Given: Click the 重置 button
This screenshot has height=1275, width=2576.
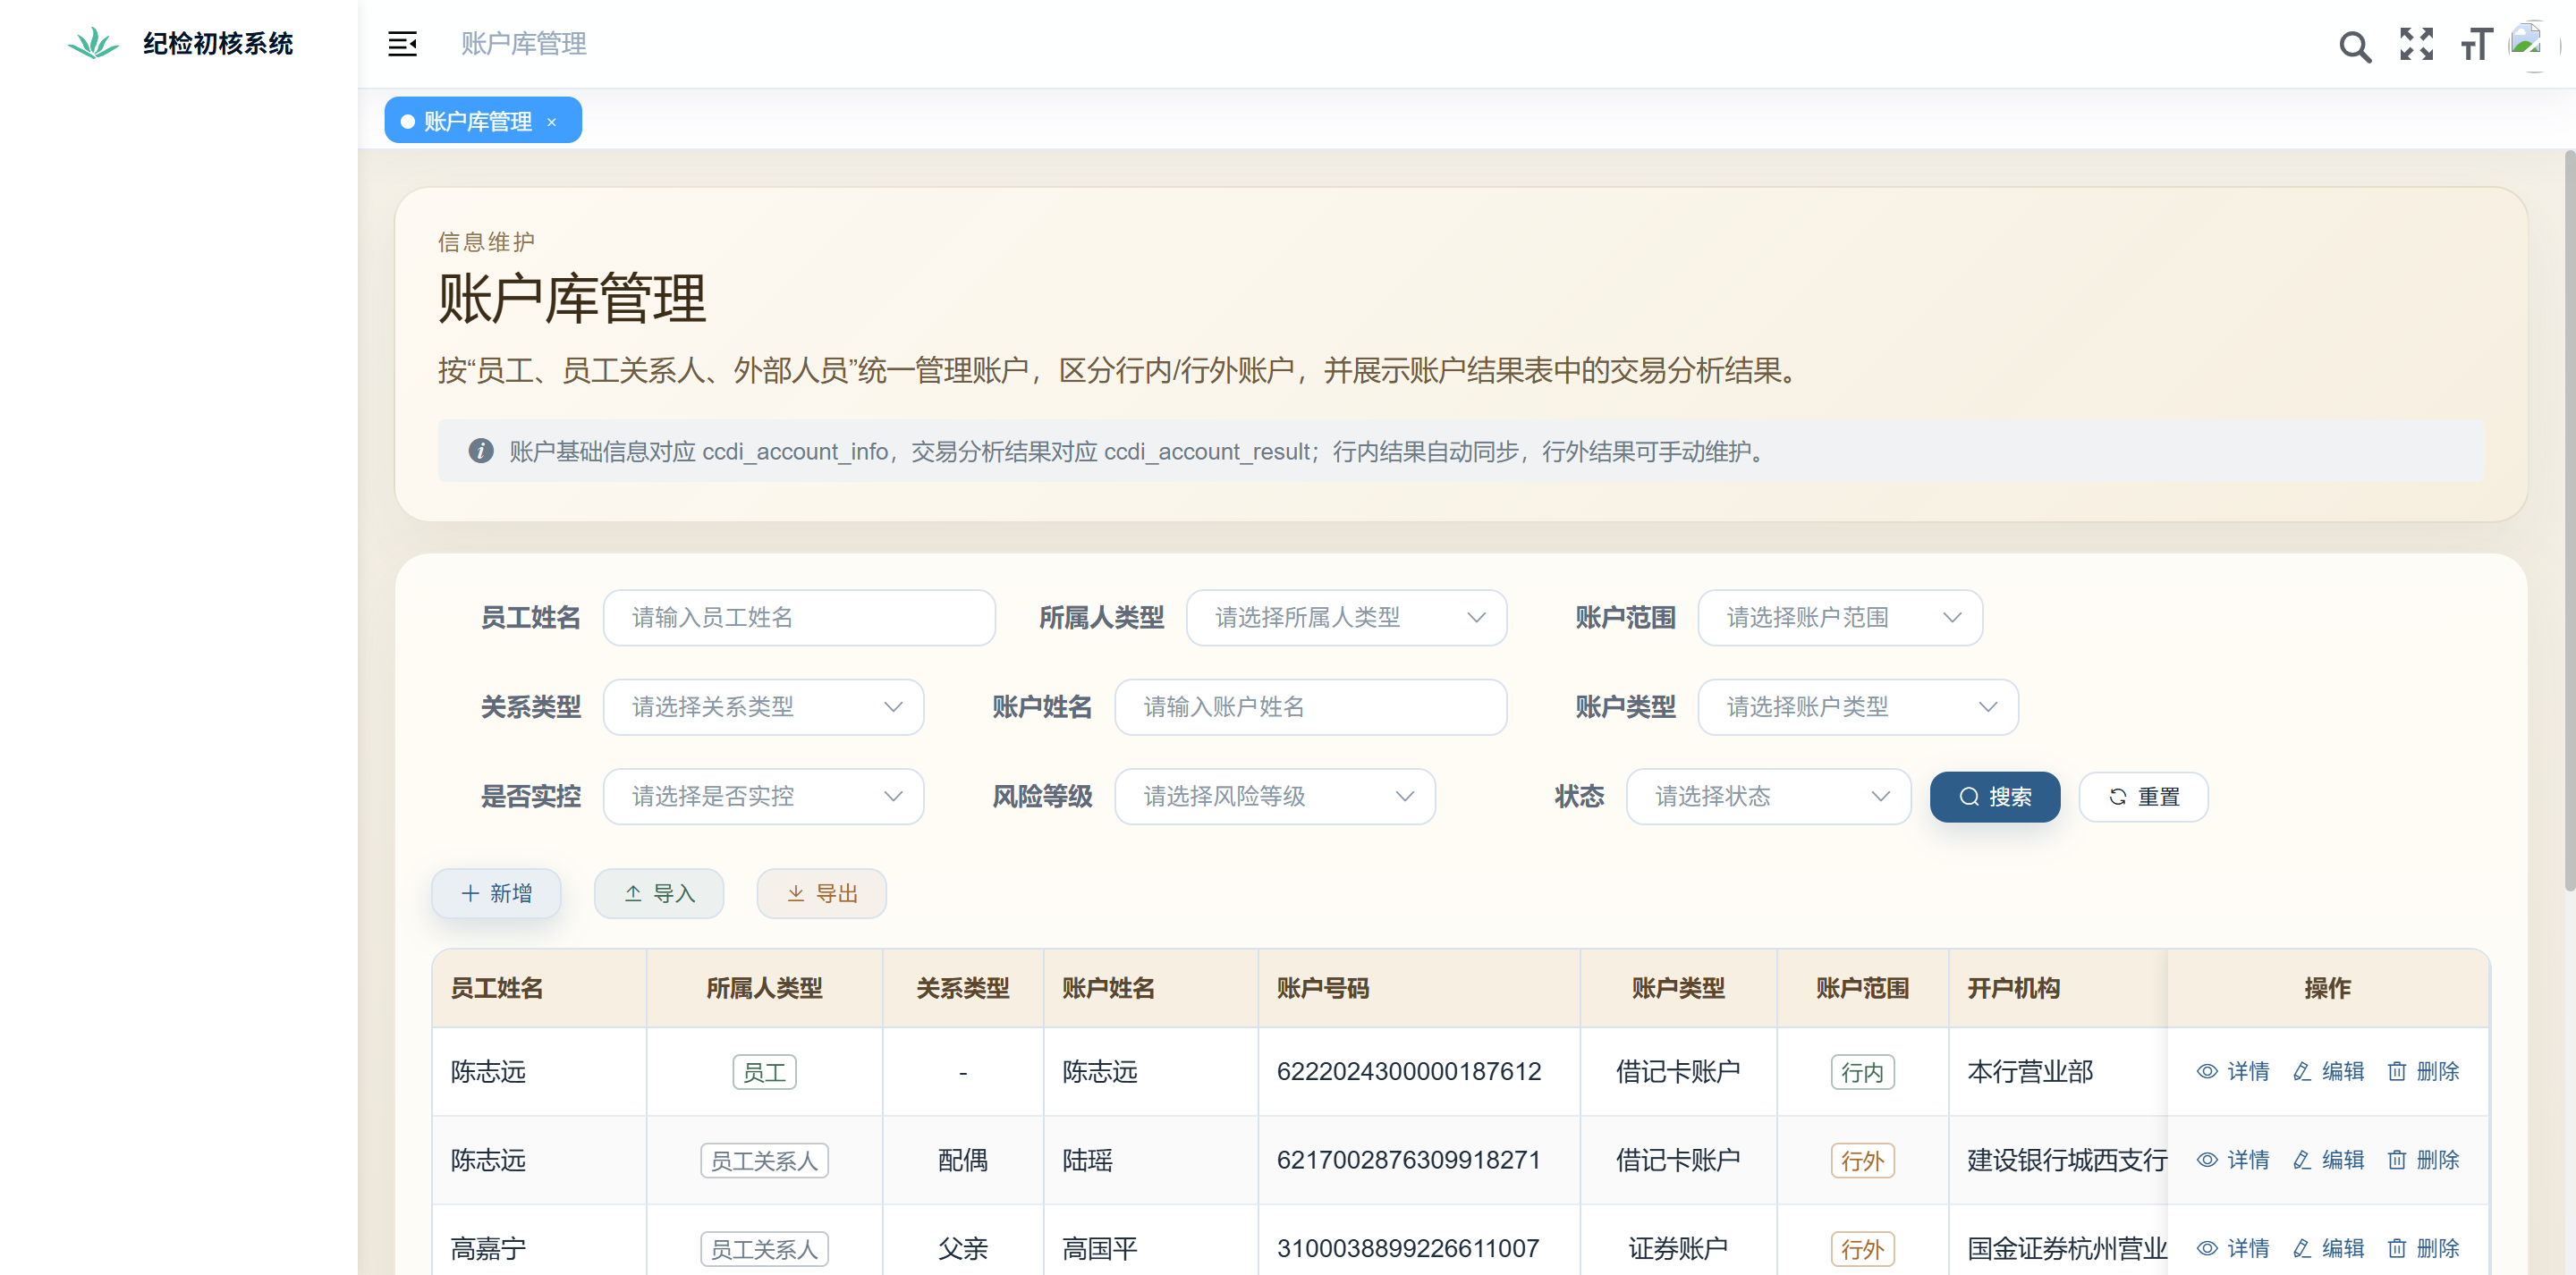Looking at the screenshot, I should 2143,796.
